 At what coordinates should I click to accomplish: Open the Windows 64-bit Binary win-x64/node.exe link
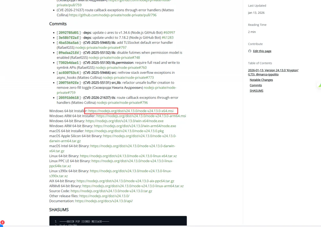tap(125, 121)
